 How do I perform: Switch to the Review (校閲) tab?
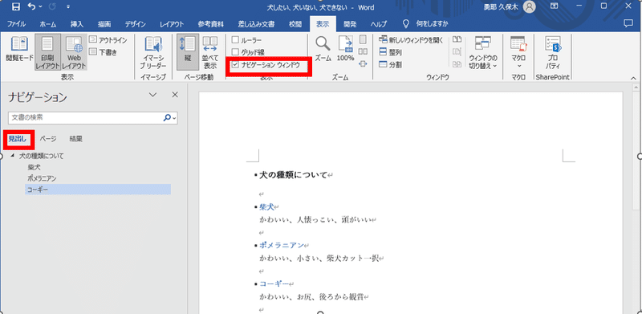click(x=295, y=24)
